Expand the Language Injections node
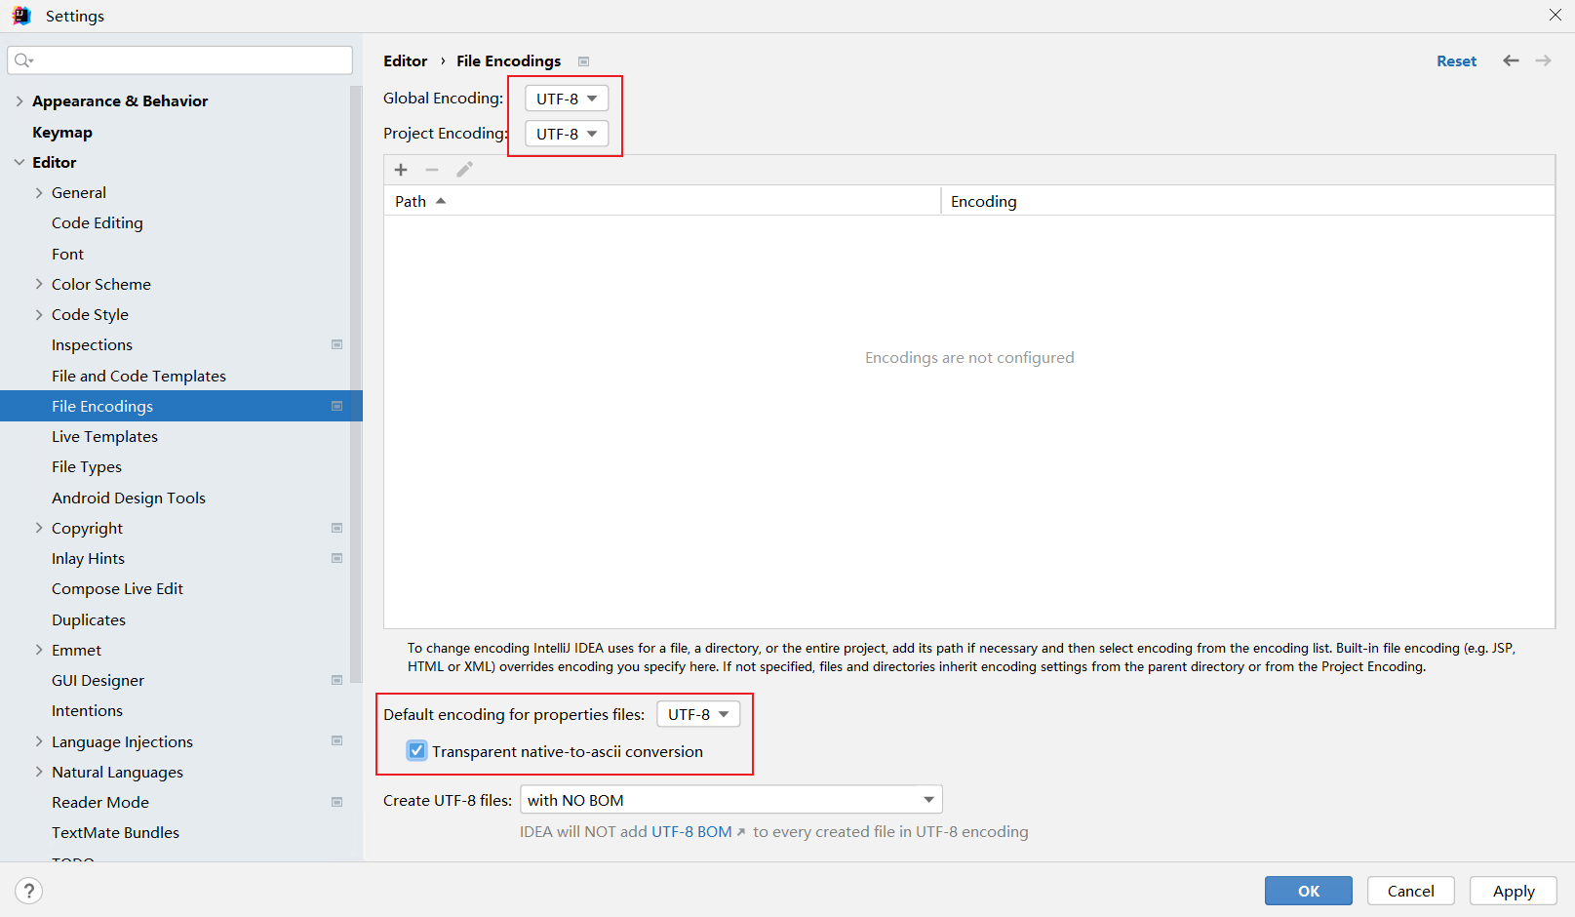 click(x=39, y=741)
